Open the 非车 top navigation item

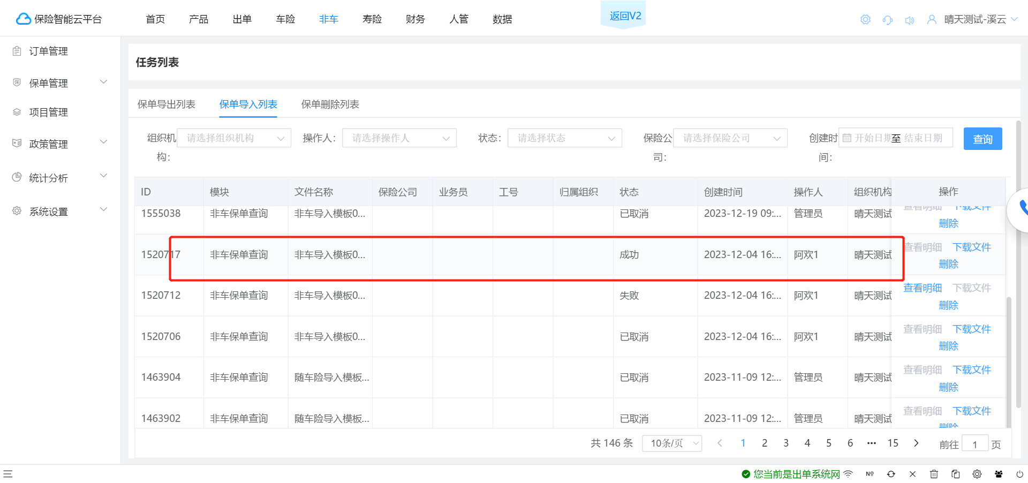click(x=329, y=19)
